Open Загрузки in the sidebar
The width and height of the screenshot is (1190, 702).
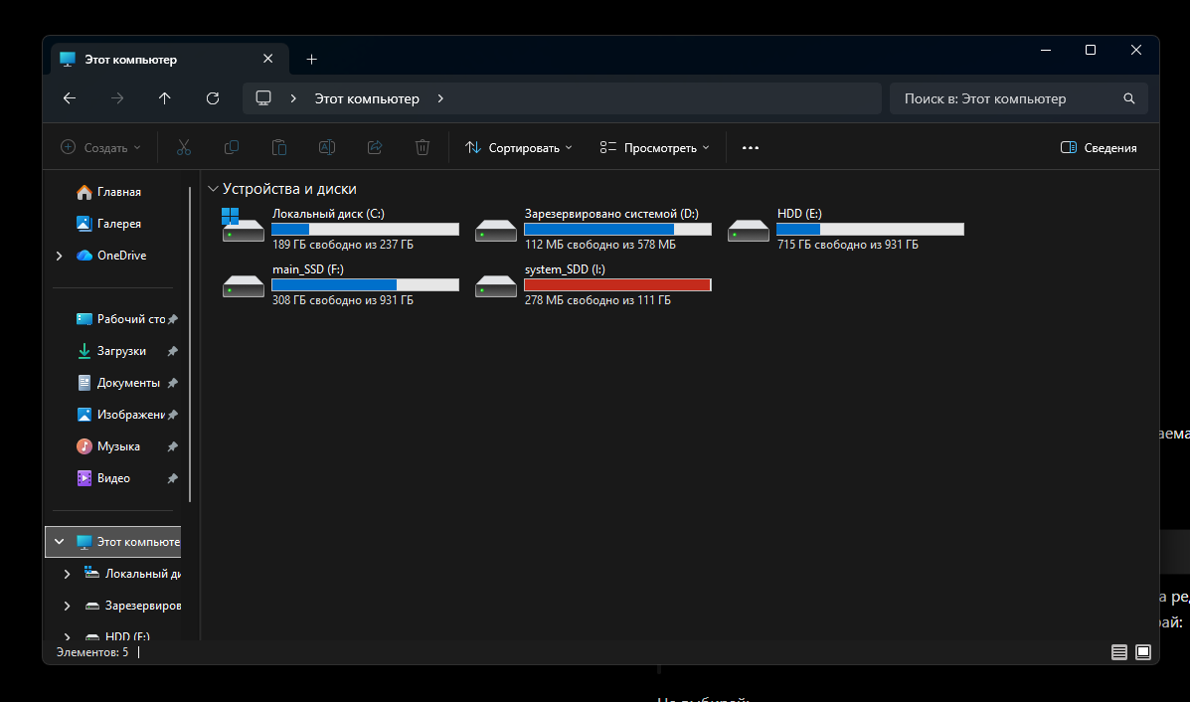click(x=121, y=351)
